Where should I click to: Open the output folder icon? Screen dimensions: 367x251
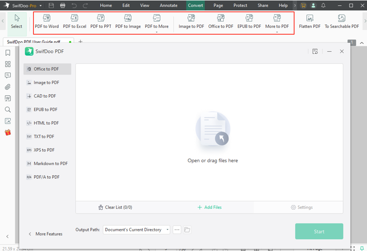point(187,230)
